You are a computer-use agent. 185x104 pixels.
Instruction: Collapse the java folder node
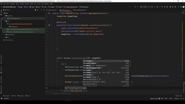tap(5, 21)
